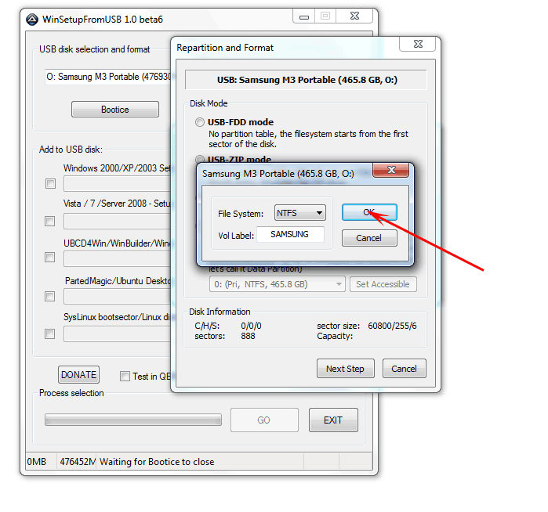Screen dimensions: 548x512
Task: Click the 0MB status bar entry
Action: (37, 462)
